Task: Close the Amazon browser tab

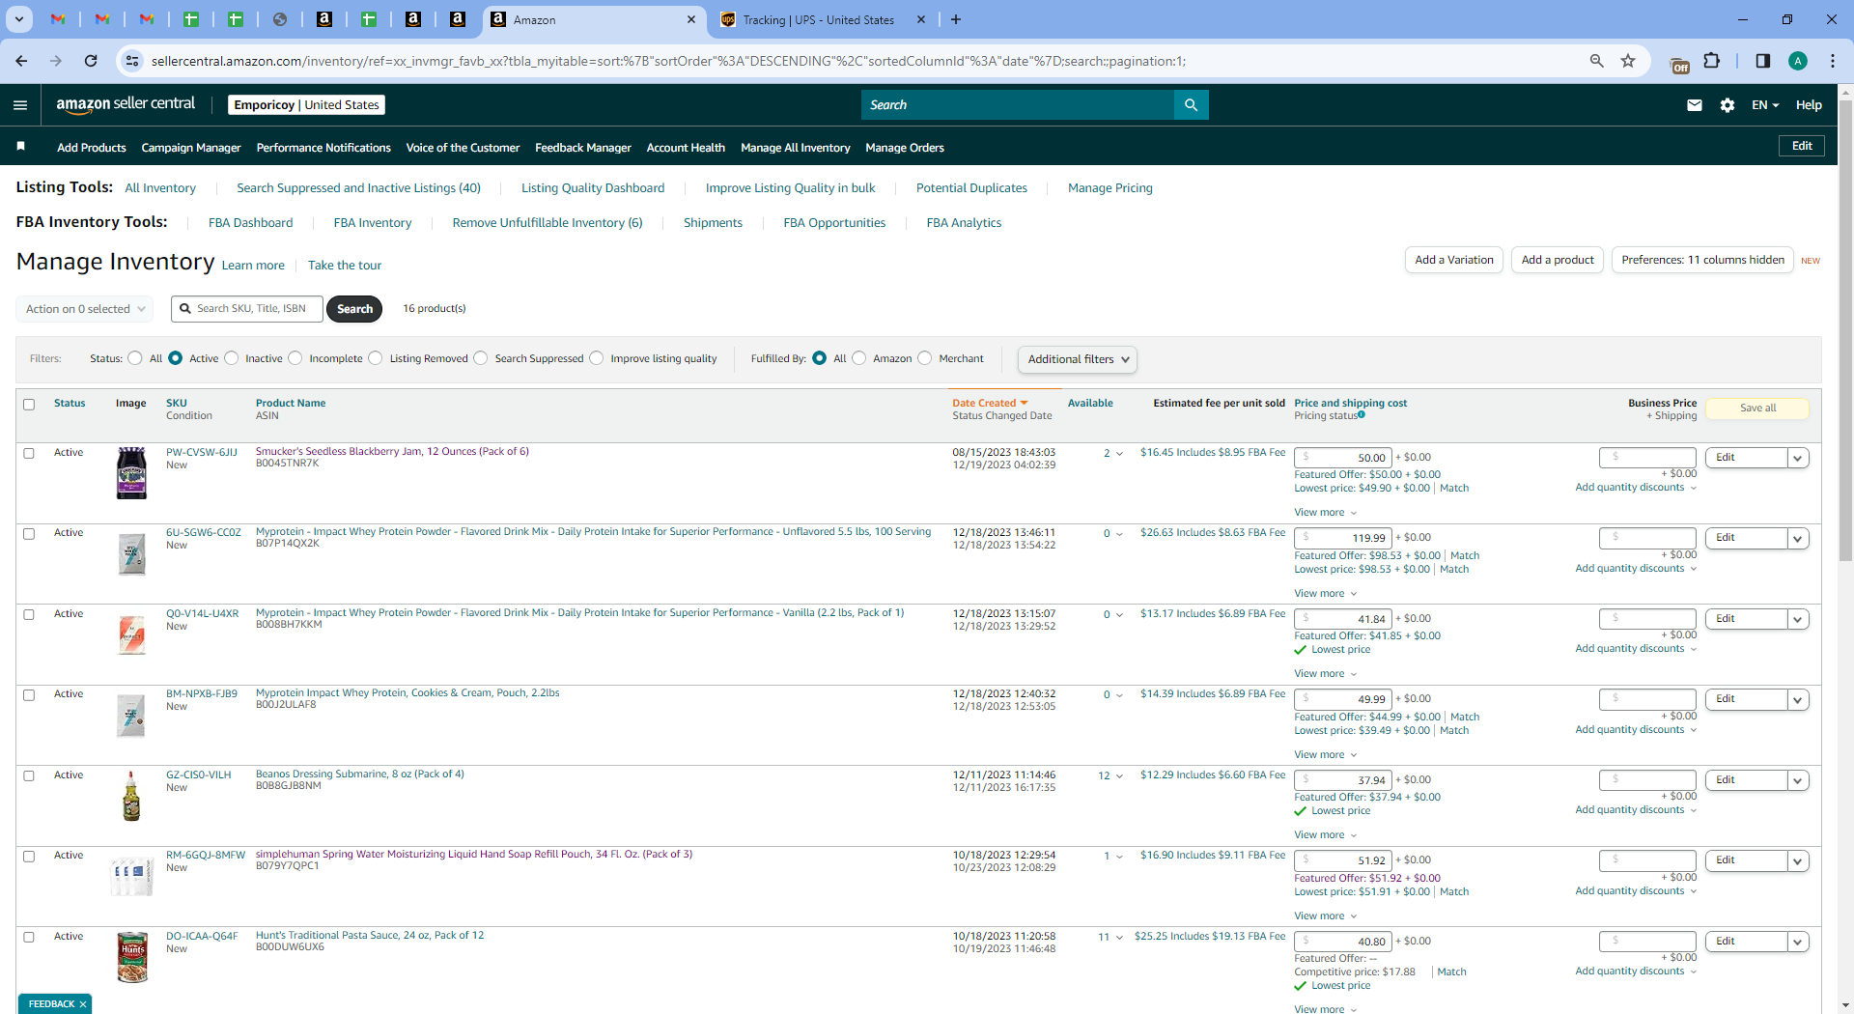Action: coord(692,19)
